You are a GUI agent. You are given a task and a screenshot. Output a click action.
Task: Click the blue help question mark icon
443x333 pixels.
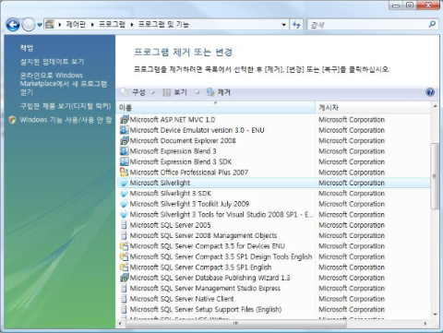coord(430,92)
